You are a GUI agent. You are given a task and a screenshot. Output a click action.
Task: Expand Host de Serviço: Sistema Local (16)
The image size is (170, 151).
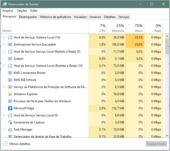click(x=4, y=37)
